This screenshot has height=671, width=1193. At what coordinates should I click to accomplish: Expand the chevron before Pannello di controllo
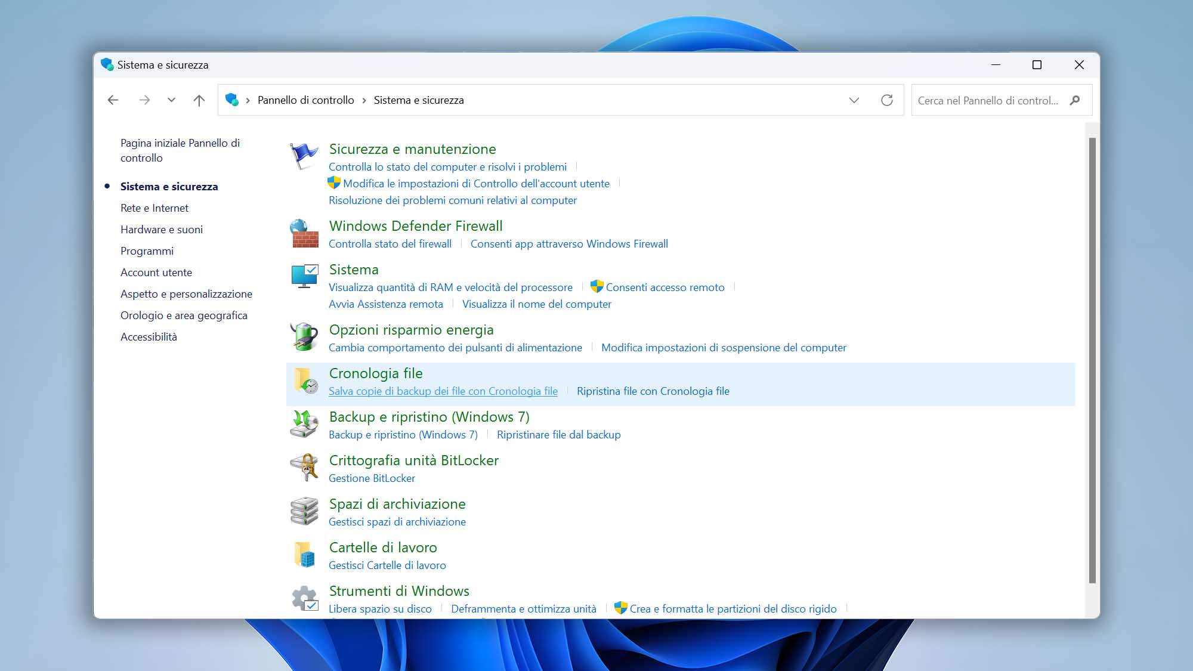(x=248, y=101)
